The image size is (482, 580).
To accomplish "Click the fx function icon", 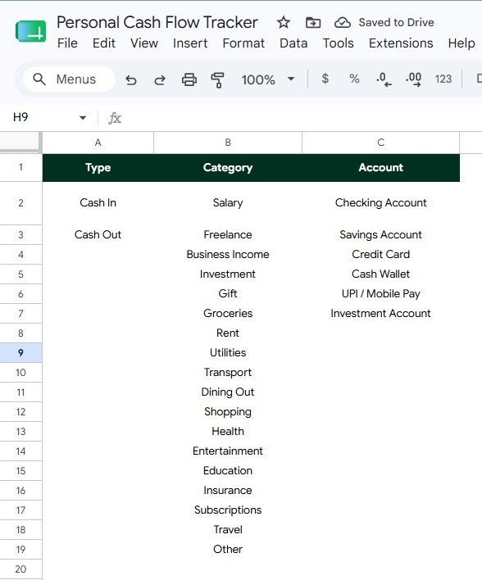I will (x=115, y=118).
